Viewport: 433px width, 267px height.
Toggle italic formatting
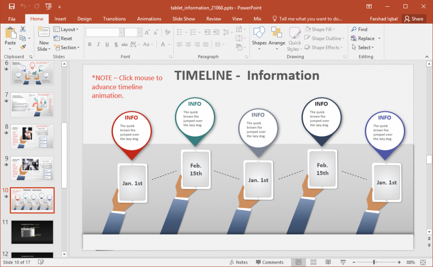pyautogui.click(x=98, y=44)
